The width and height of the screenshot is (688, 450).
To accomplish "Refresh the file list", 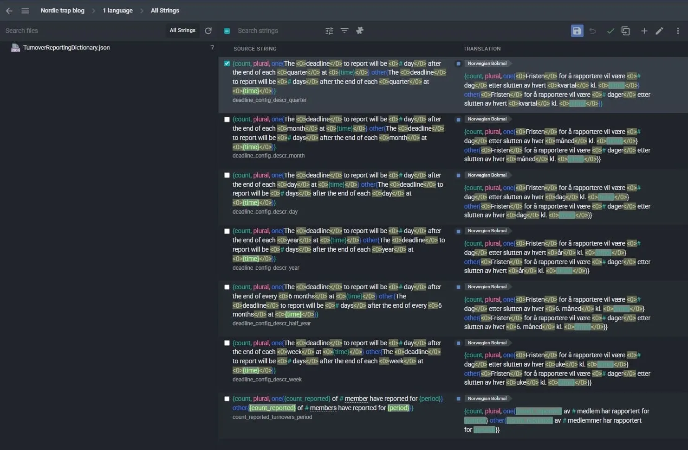I will (x=208, y=31).
